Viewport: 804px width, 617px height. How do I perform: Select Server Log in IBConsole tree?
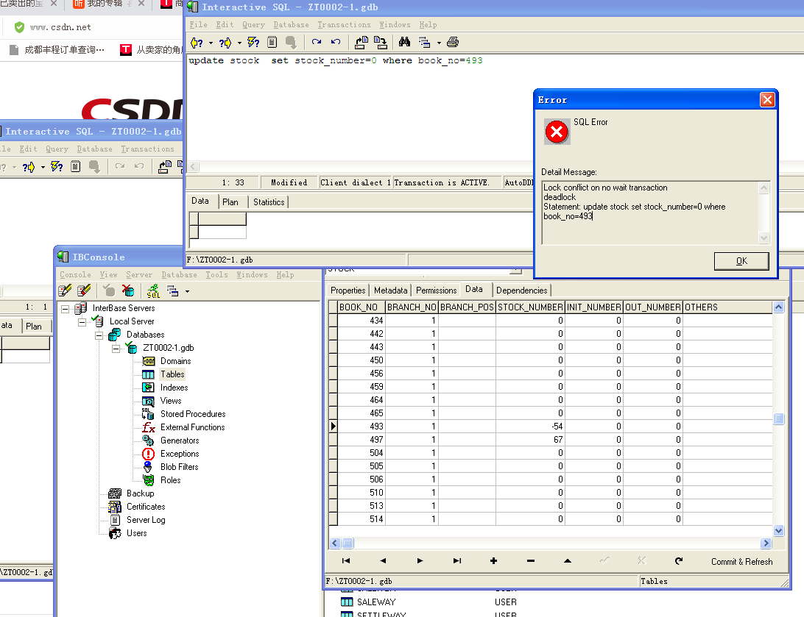click(146, 520)
